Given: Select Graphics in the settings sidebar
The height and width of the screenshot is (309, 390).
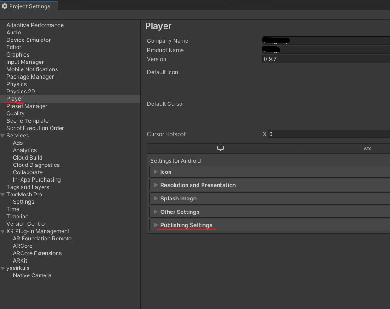Looking at the screenshot, I should (x=18, y=54).
